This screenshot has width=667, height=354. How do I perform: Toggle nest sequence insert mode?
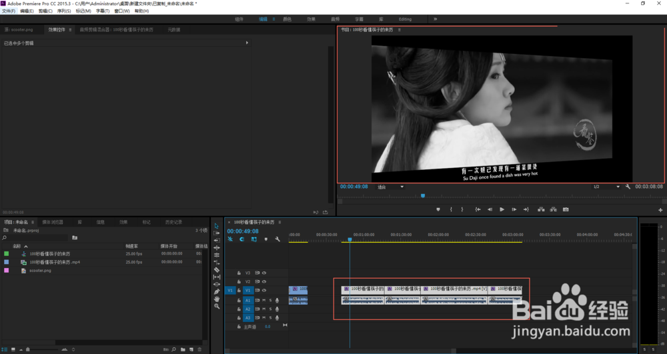point(230,239)
